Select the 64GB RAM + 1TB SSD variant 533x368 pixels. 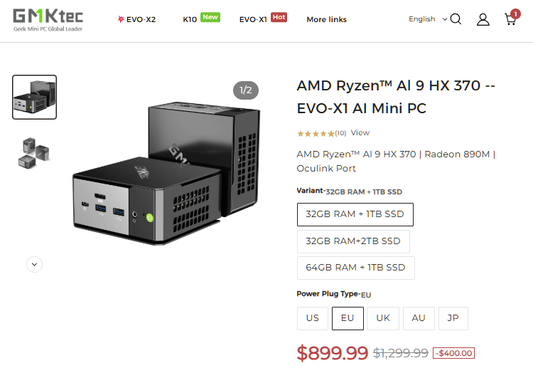coord(355,268)
